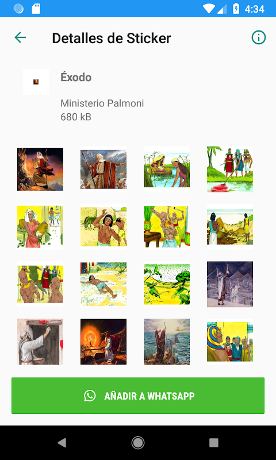Tap the Wi-Fi status icon
276x460 pixels.
[209, 9]
